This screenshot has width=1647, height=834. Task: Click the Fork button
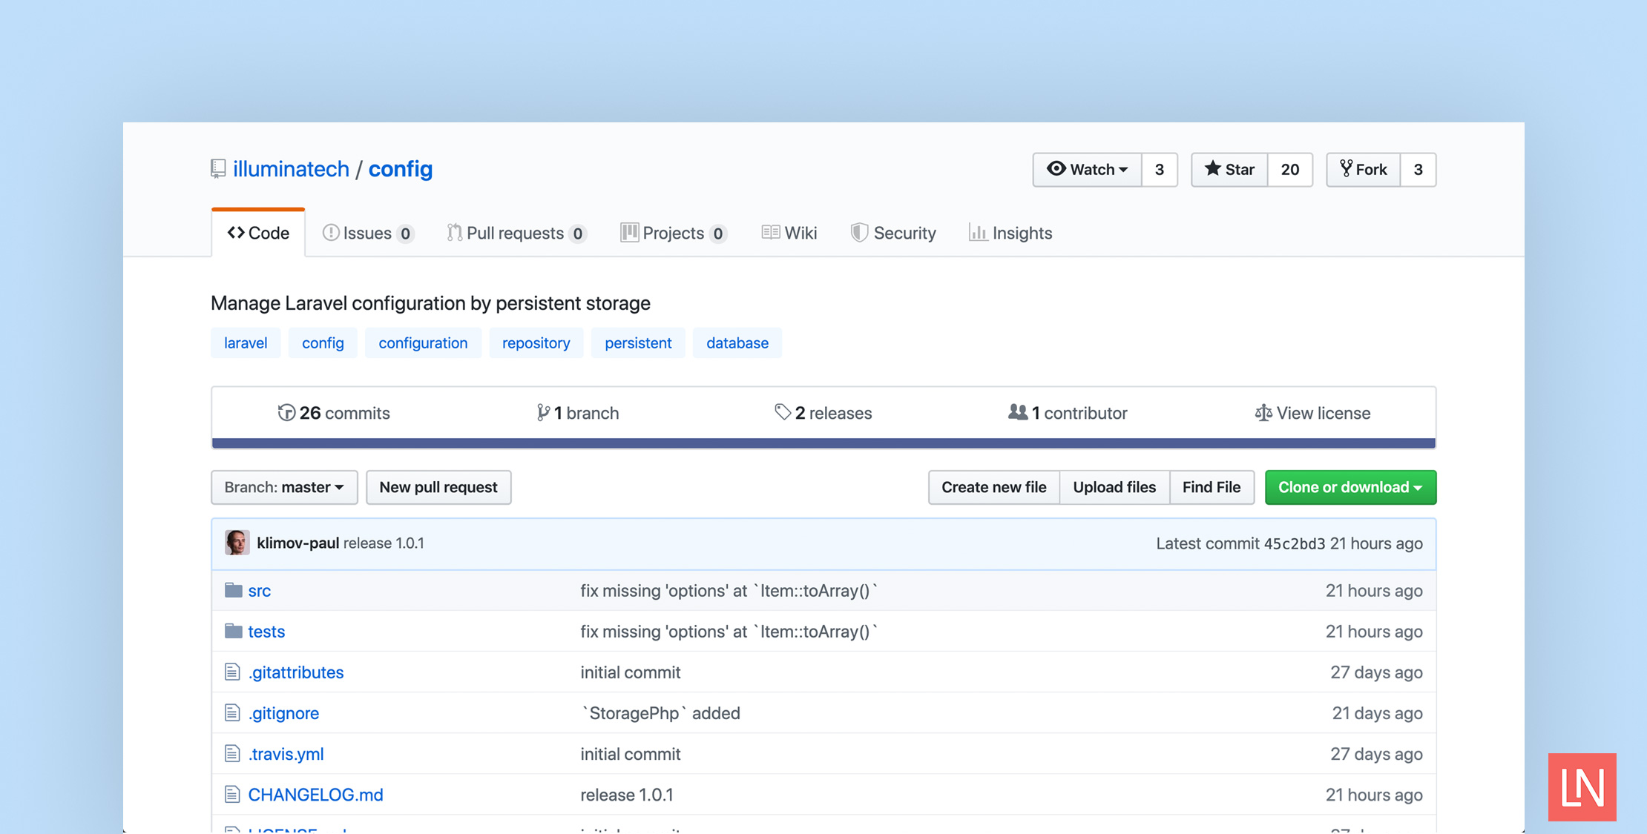[1363, 170]
